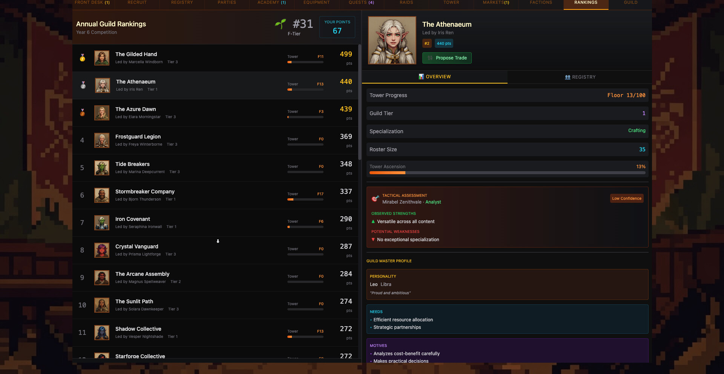
Task: Click the Tide Breakers orc portrait icon
Action: 102,168
